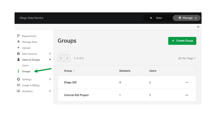Open the more options for Internal GIS Project
Viewport: 217px width, 115px height.
pyautogui.click(x=187, y=95)
